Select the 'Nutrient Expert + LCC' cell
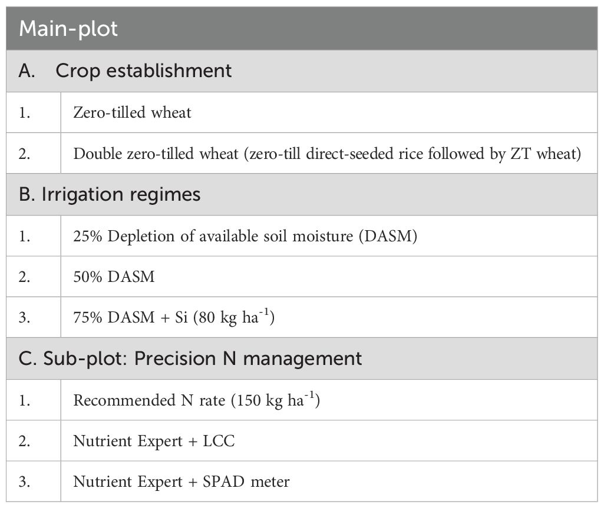The height and width of the screenshot is (508, 604). pyautogui.click(x=154, y=441)
